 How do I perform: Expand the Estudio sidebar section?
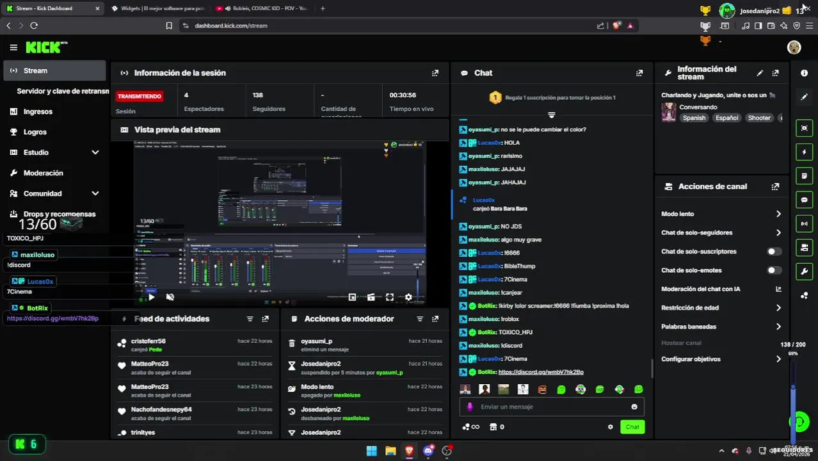coord(95,152)
